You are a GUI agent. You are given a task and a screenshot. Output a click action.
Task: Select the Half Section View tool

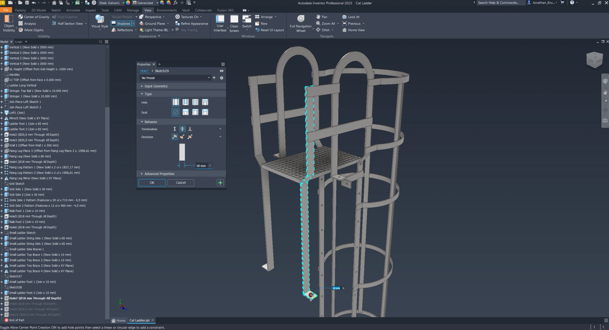pos(70,23)
